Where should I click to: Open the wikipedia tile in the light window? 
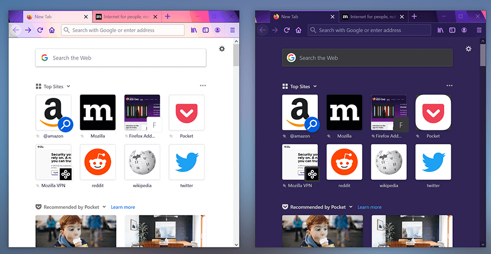coord(142,162)
